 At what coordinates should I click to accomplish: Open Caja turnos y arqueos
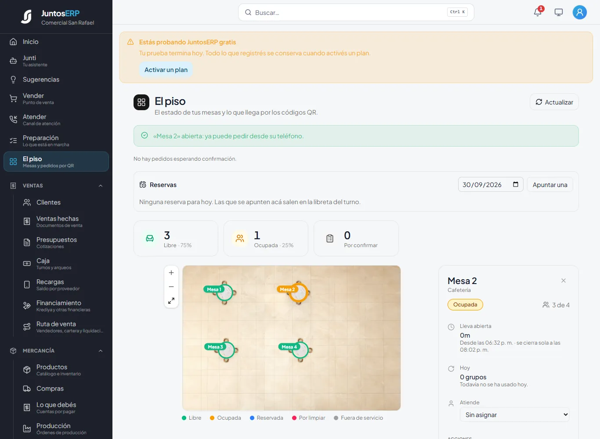(63, 263)
